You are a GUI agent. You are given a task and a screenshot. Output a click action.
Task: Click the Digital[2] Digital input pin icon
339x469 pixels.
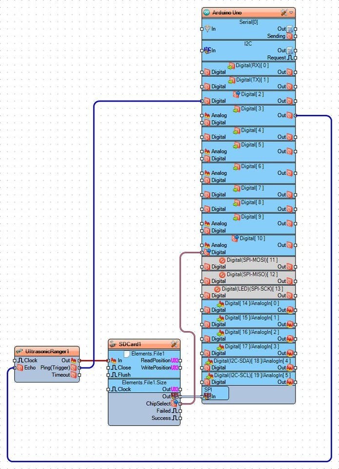[x=207, y=101]
